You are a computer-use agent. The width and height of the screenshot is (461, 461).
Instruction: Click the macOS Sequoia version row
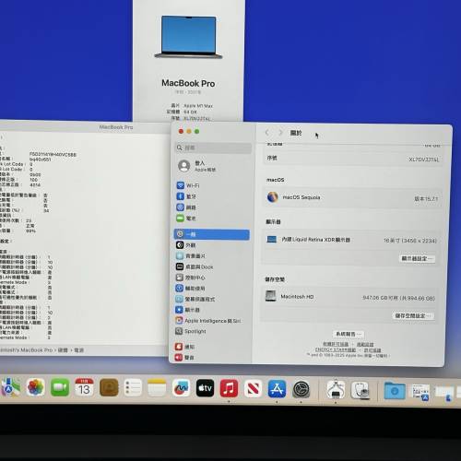[351, 197]
